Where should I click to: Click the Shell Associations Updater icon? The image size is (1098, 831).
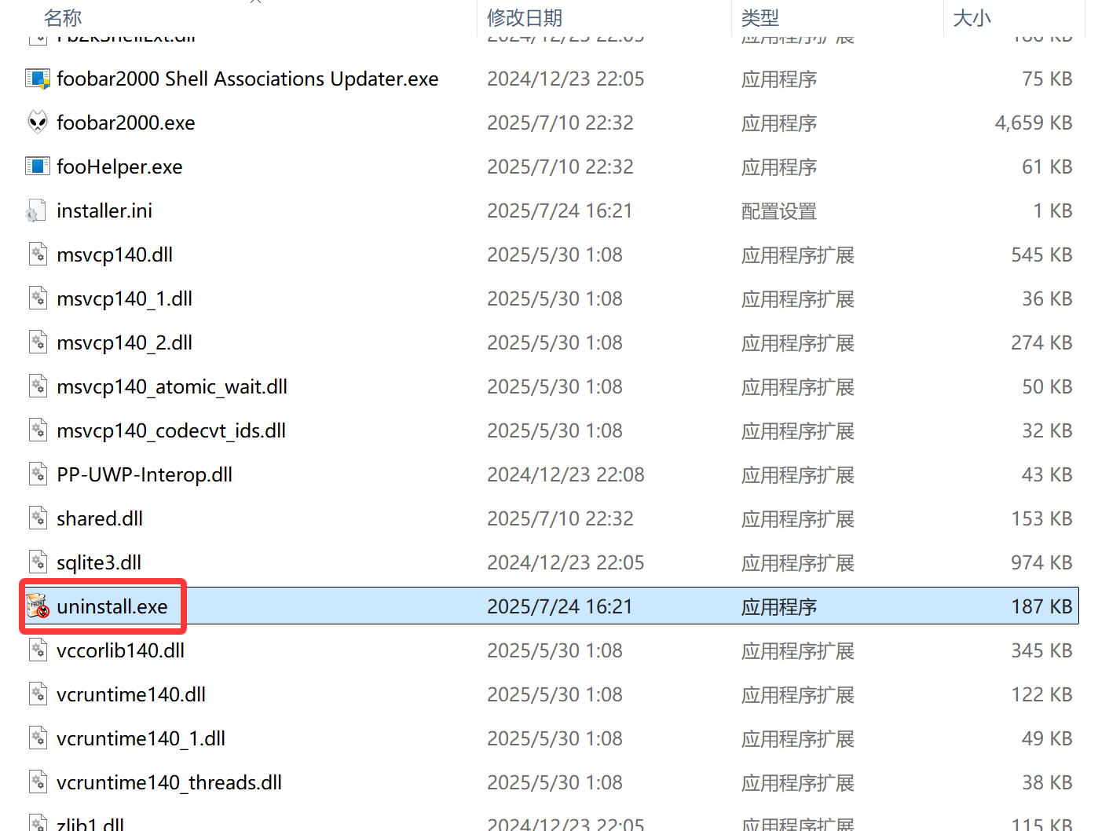pos(38,79)
